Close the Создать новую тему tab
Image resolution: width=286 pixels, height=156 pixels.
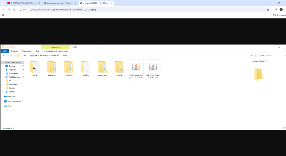pyautogui.click(x=75, y=3)
